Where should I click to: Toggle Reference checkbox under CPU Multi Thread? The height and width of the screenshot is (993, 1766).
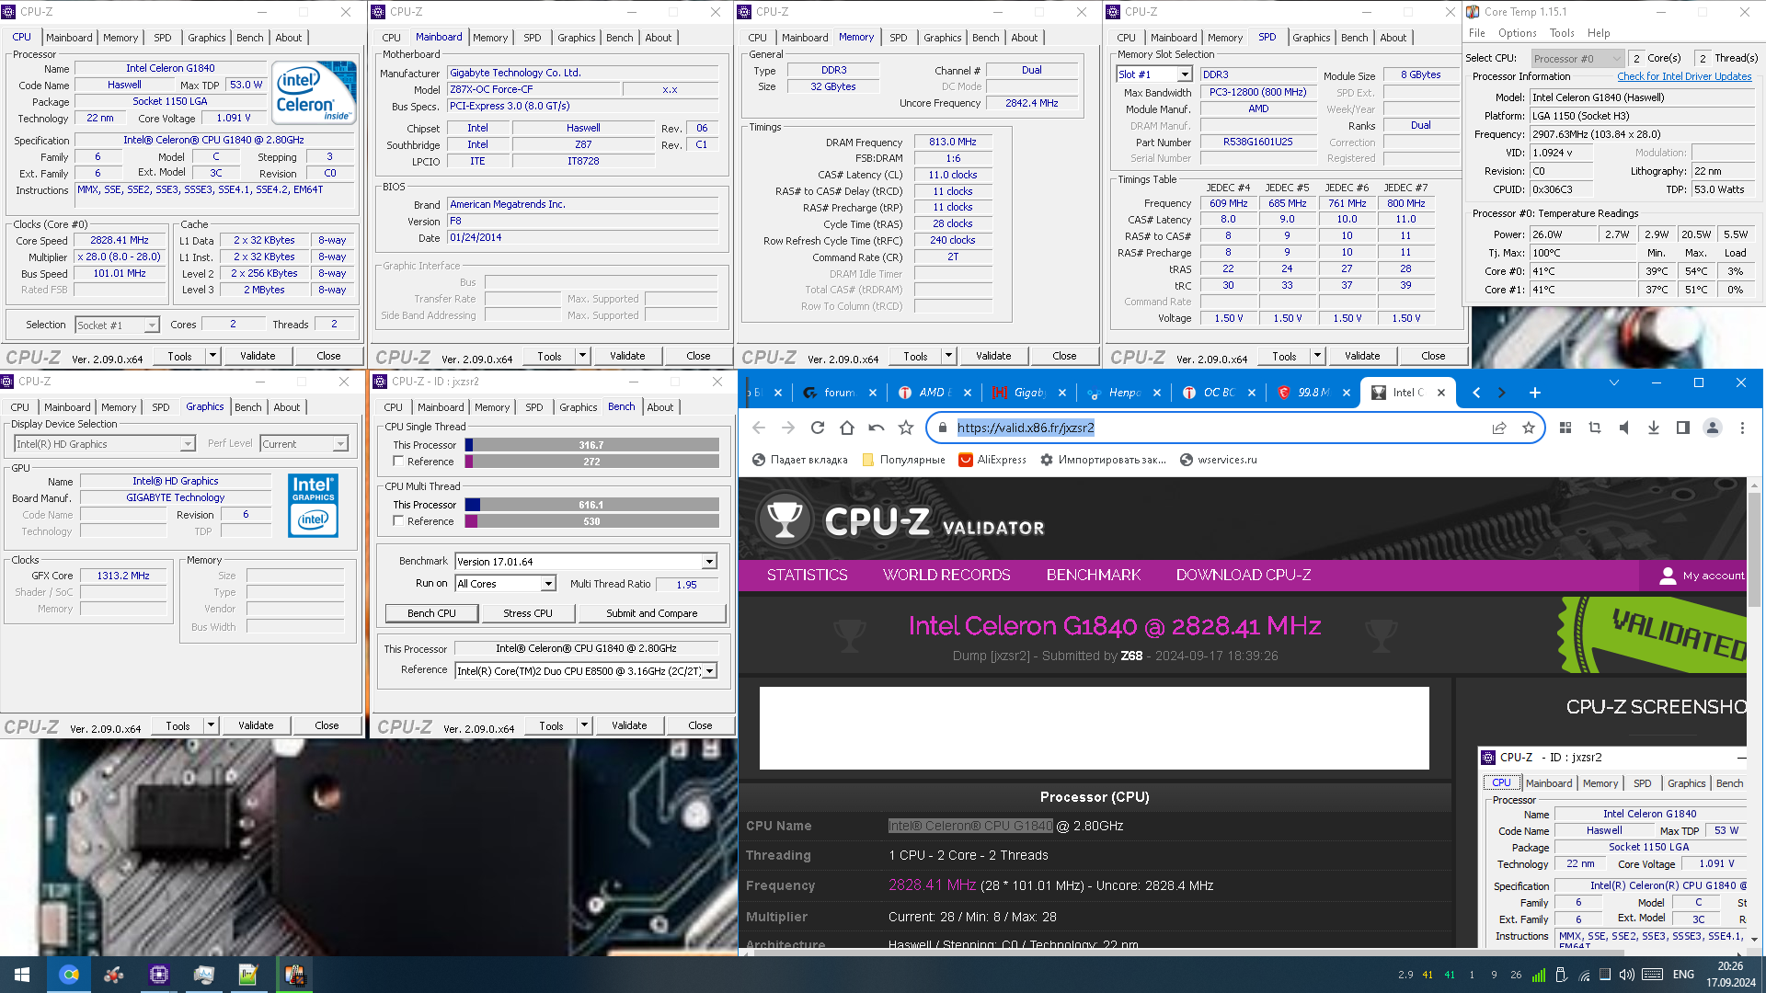[x=398, y=521]
